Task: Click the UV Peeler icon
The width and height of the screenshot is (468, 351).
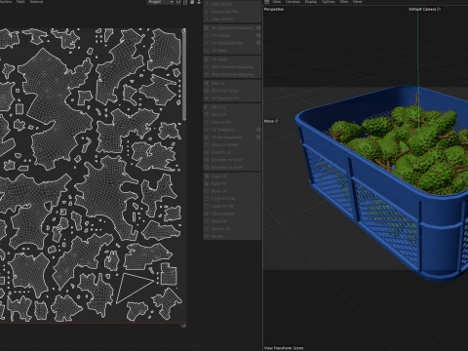Action: (x=207, y=59)
